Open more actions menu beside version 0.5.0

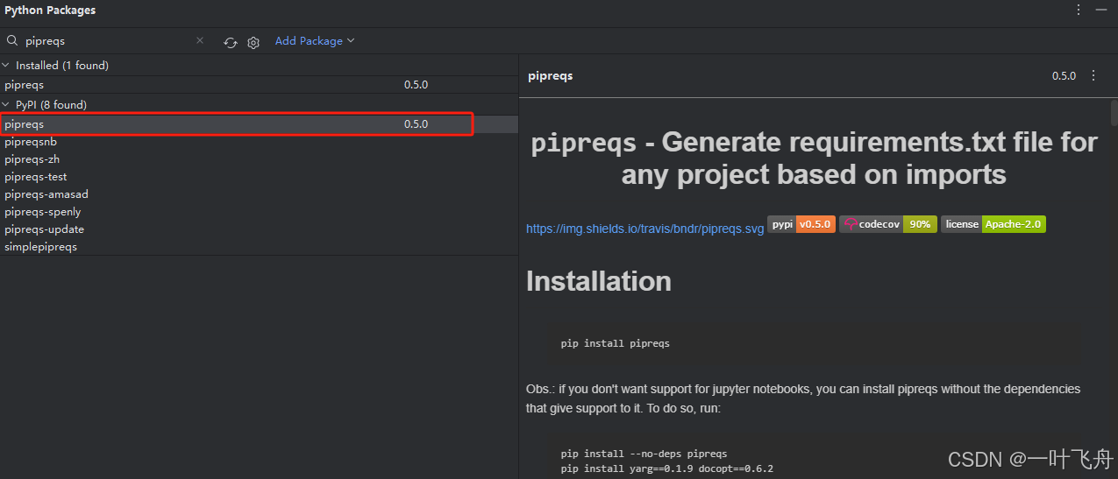click(x=1093, y=76)
